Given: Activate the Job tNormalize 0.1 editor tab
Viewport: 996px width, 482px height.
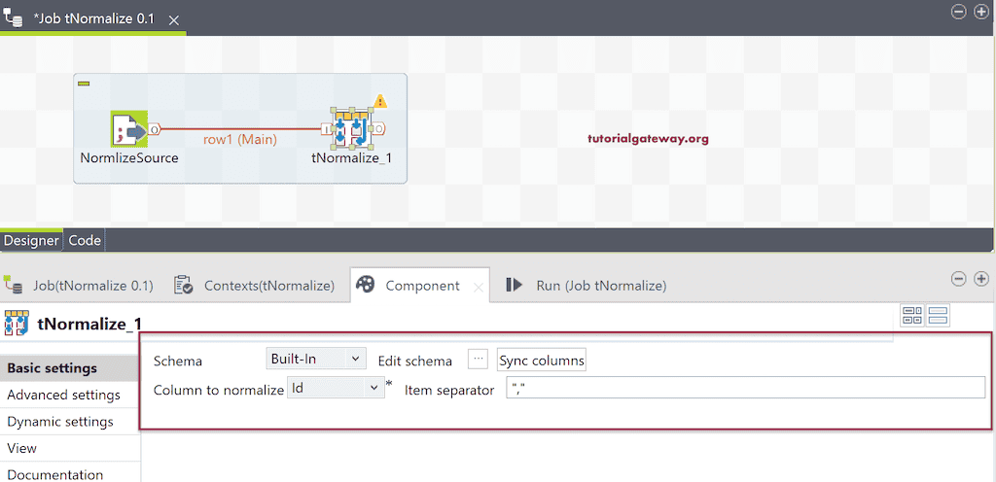Looking at the screenshot, I should click(93, 18).
